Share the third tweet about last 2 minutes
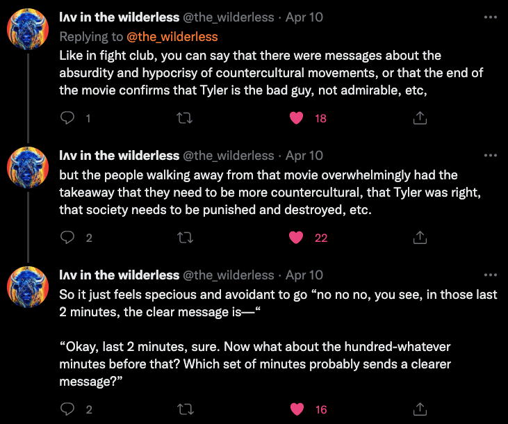Viewport: 508px width, 424px height. point(420,409)
